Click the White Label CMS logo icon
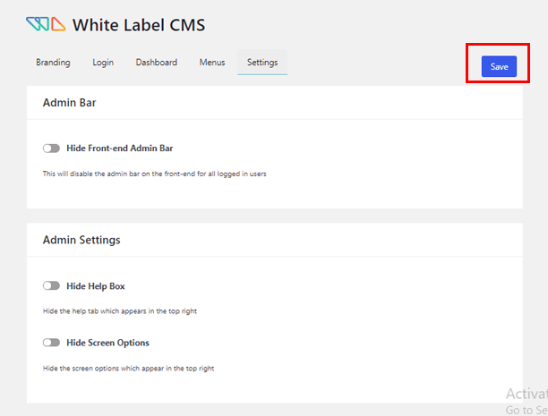Image resolution: width=548 pixels, height=416 pixels. pyautogui.click(x=45, y=24)
